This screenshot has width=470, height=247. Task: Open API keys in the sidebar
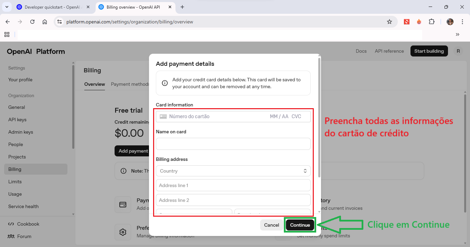pyautogui.click(x=17, y=120)
